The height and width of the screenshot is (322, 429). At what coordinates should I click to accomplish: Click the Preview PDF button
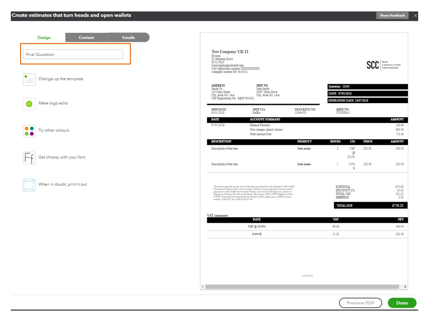360,303
